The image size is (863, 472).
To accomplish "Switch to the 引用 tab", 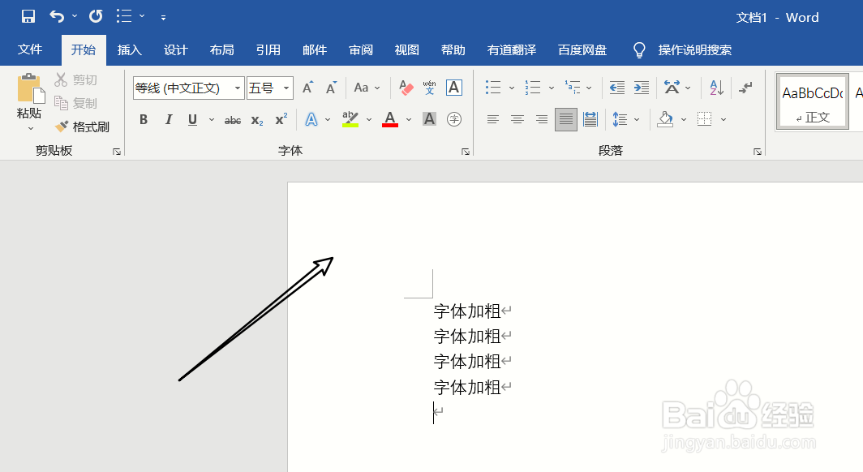I will (x=268, y=50).
